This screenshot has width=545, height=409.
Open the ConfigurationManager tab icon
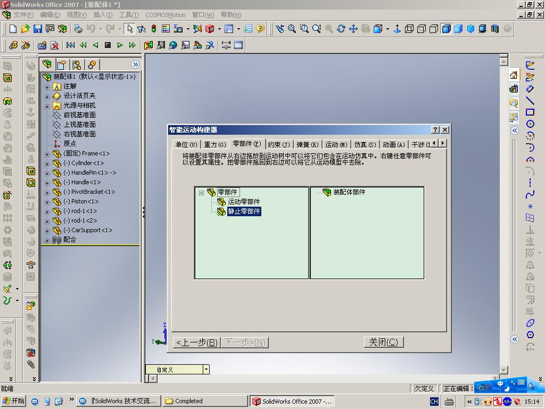tap(77, 64)
